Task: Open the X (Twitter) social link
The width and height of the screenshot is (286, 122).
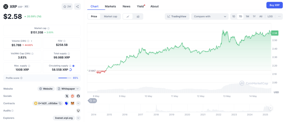Action: tap(67, 96)
